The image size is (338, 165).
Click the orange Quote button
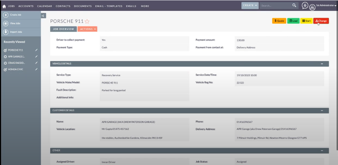(279, 21)
